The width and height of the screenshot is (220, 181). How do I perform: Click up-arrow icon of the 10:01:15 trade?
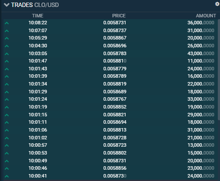click(7, 115)
